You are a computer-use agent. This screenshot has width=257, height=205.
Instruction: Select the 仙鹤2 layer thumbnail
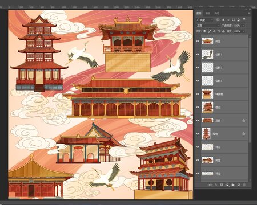coord(207,68)
